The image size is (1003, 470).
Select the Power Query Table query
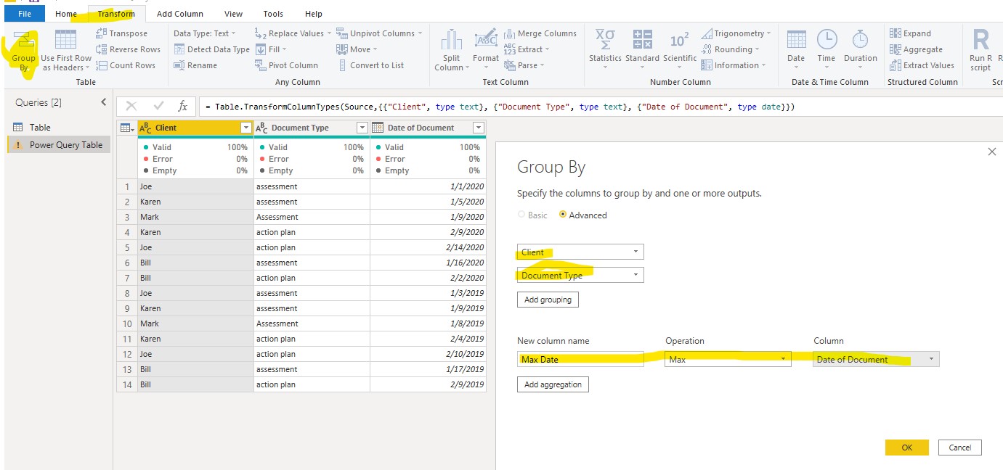(58, 145)
